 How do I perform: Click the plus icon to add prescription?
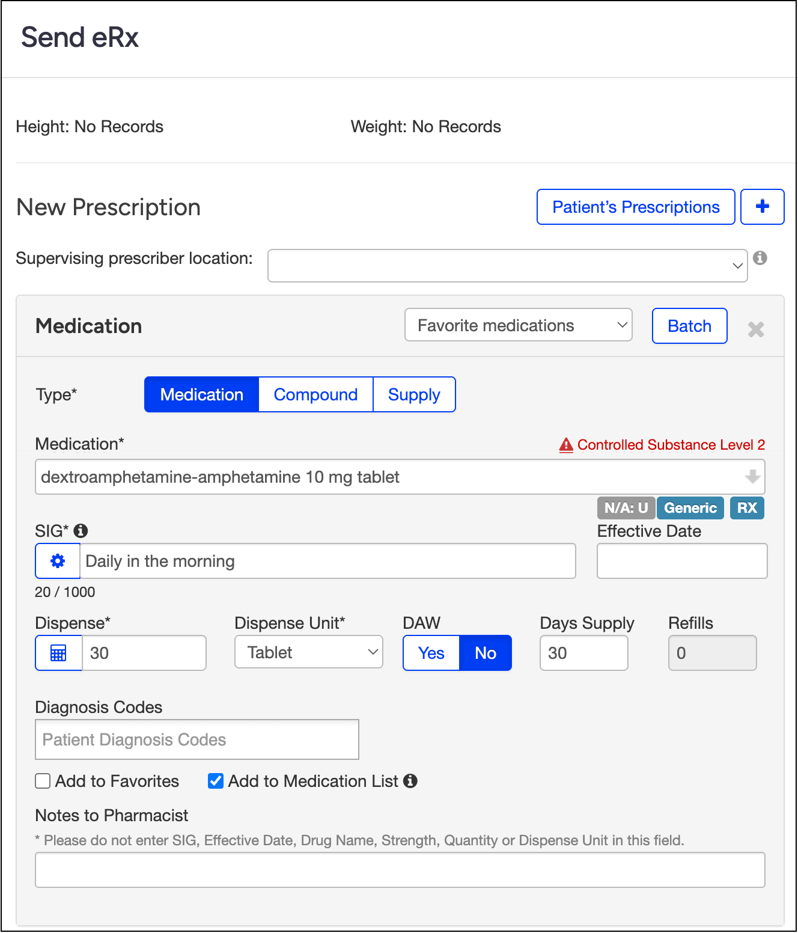click(x=762, y=207)
